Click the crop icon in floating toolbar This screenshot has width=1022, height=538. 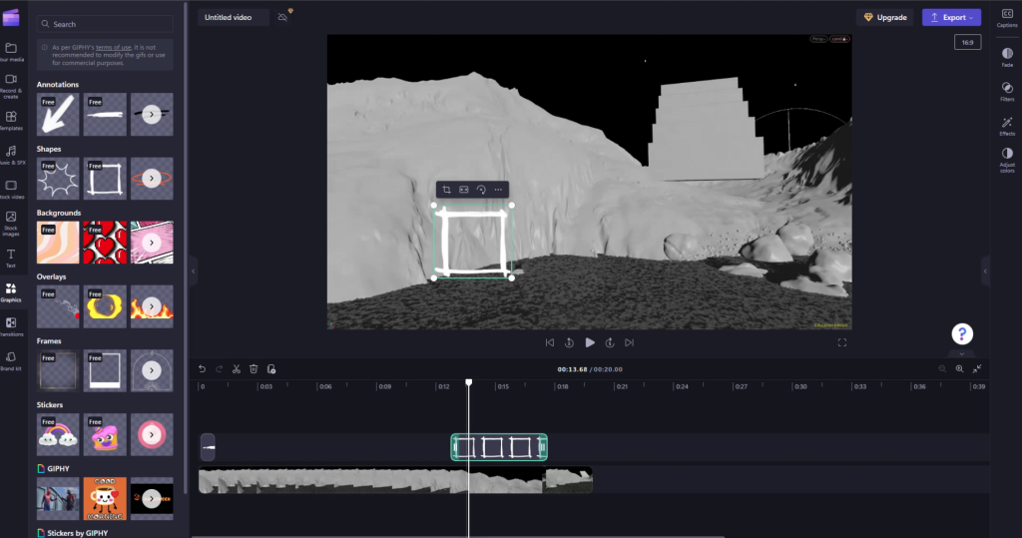[446, 190]
